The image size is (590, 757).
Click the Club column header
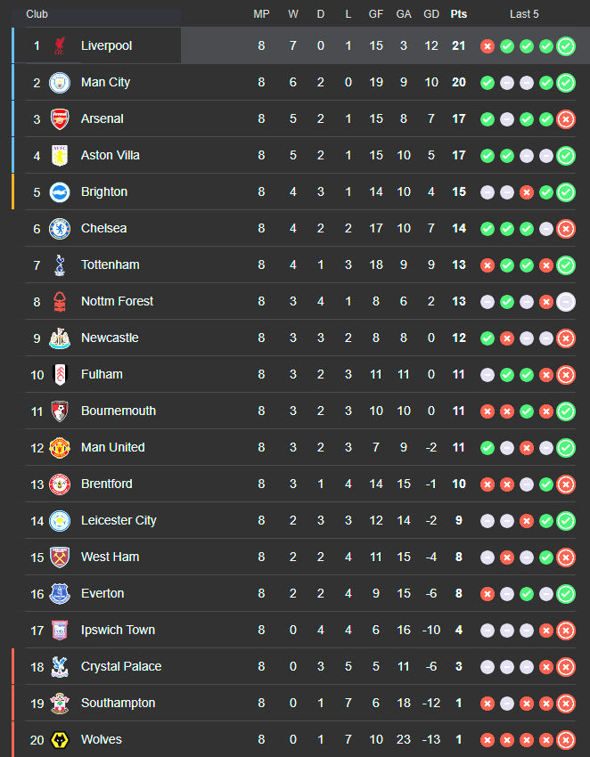click(37, 14)
